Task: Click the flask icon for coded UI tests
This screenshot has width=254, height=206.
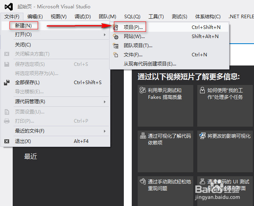Action: pos(202,181)
